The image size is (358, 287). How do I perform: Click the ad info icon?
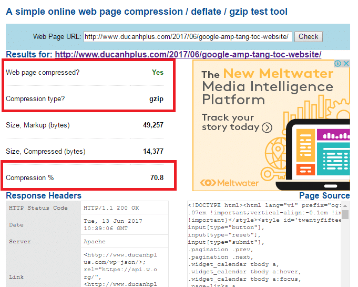coord(338,64)
